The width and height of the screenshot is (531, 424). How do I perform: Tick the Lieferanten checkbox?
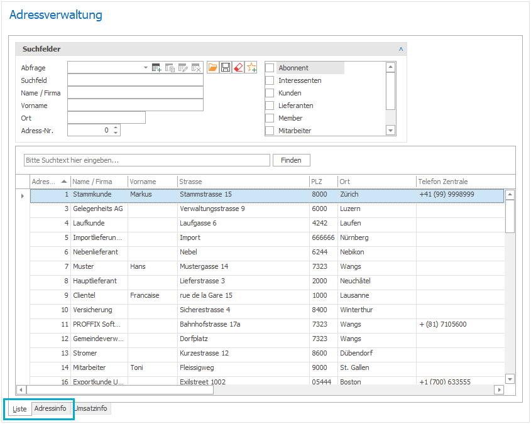click(x=270, y=106)
